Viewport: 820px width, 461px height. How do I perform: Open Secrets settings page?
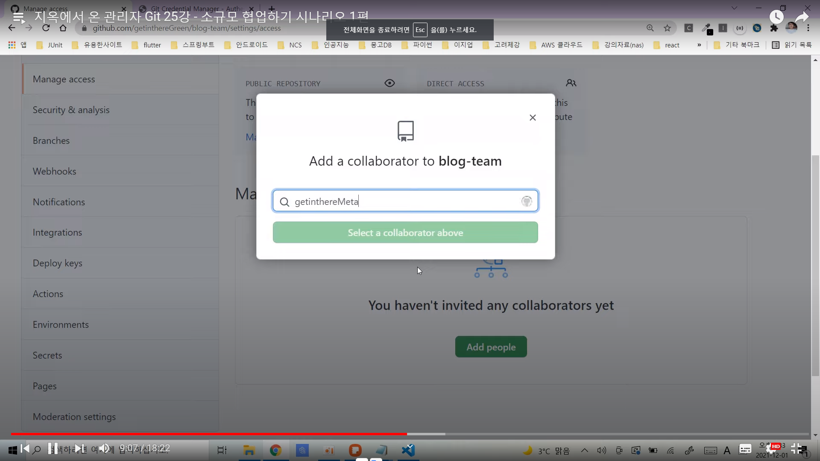[120, 355]
